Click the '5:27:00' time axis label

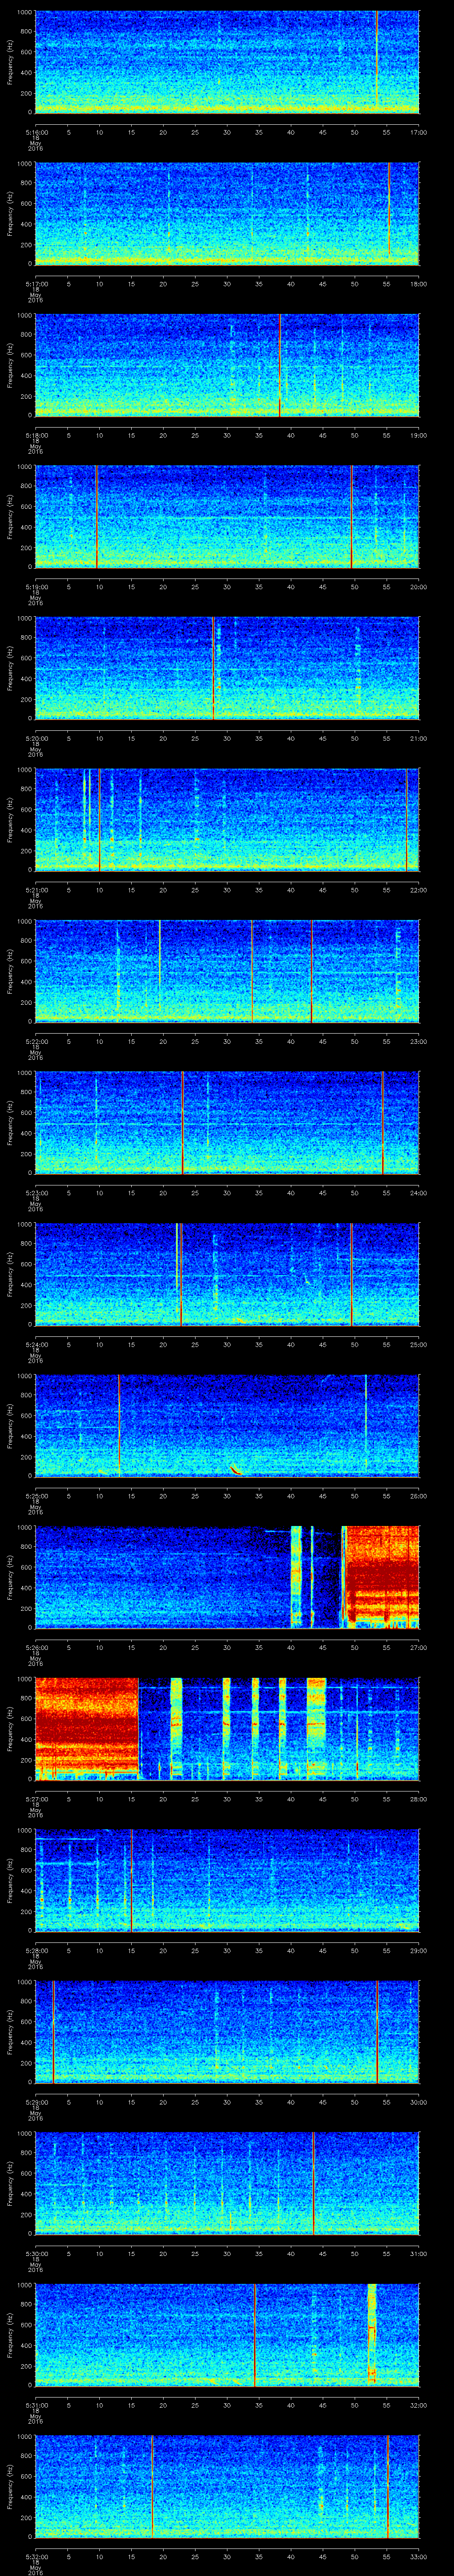coord(36,1799)
